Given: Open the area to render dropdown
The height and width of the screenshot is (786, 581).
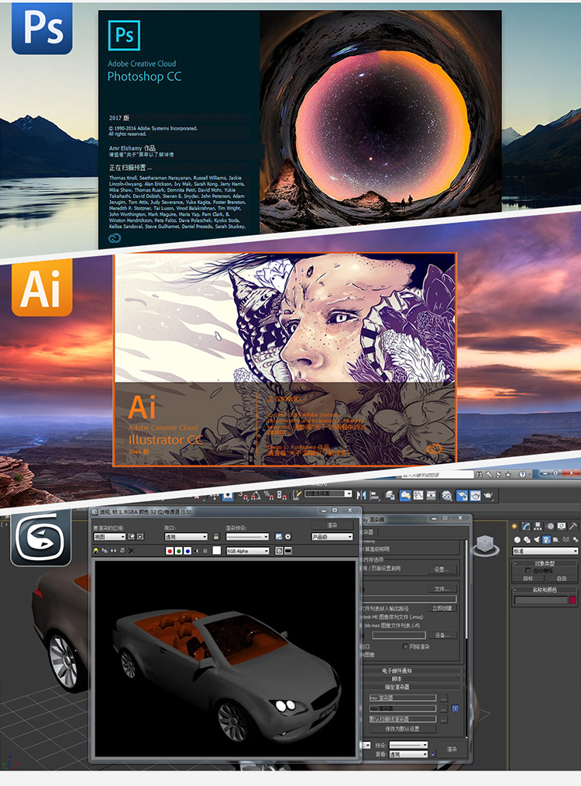Looking at the screenshot, I should (x=109, y=537).
